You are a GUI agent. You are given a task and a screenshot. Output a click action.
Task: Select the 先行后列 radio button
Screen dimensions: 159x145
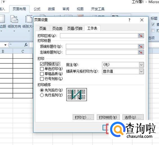[42, 95]
